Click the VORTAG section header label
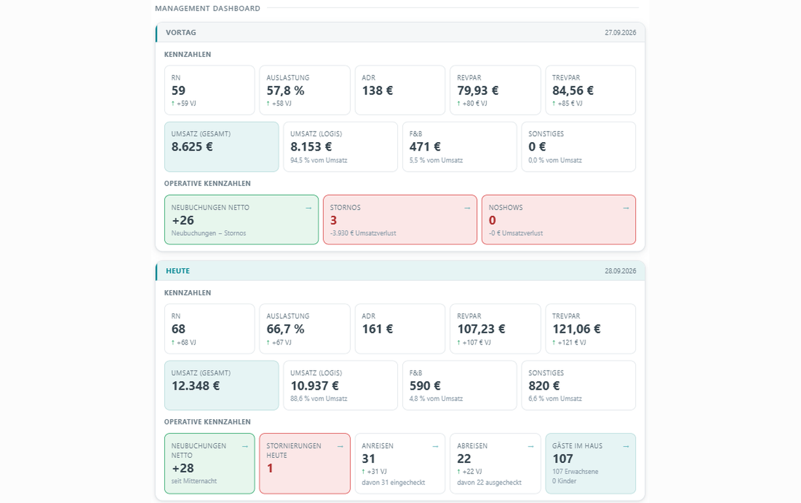Viewport: 801px width, 503px height. point(181,32)
